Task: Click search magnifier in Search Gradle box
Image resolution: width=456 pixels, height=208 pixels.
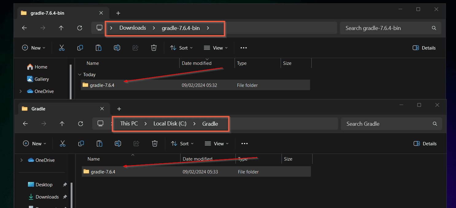Action: (x=435, y=124)
